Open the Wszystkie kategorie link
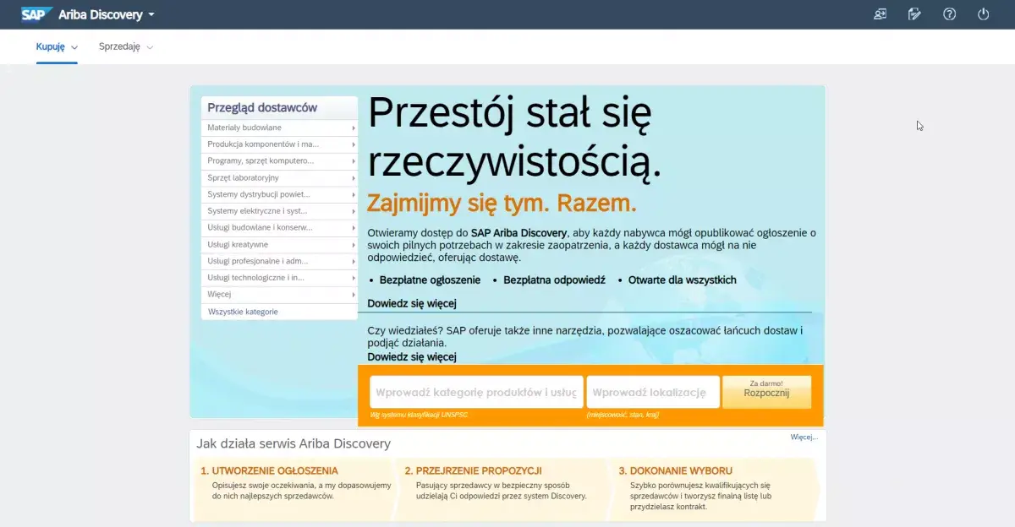This screenshot has width=1015, height=527. [243, 312]
